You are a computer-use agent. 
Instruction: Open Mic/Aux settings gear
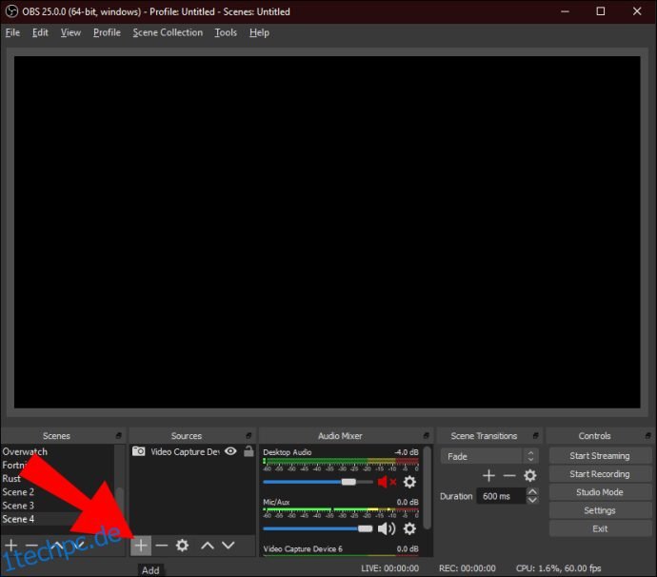409,528
